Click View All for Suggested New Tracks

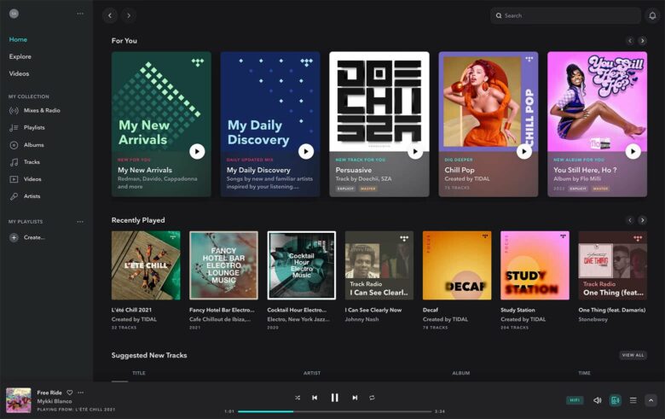click(x=633, y=355)
